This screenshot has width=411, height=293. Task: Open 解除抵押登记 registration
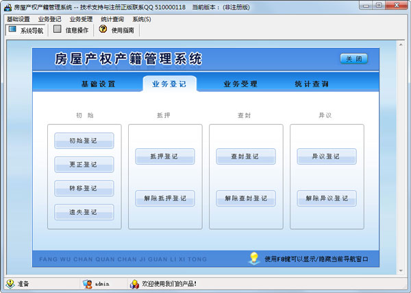[165, 198]
